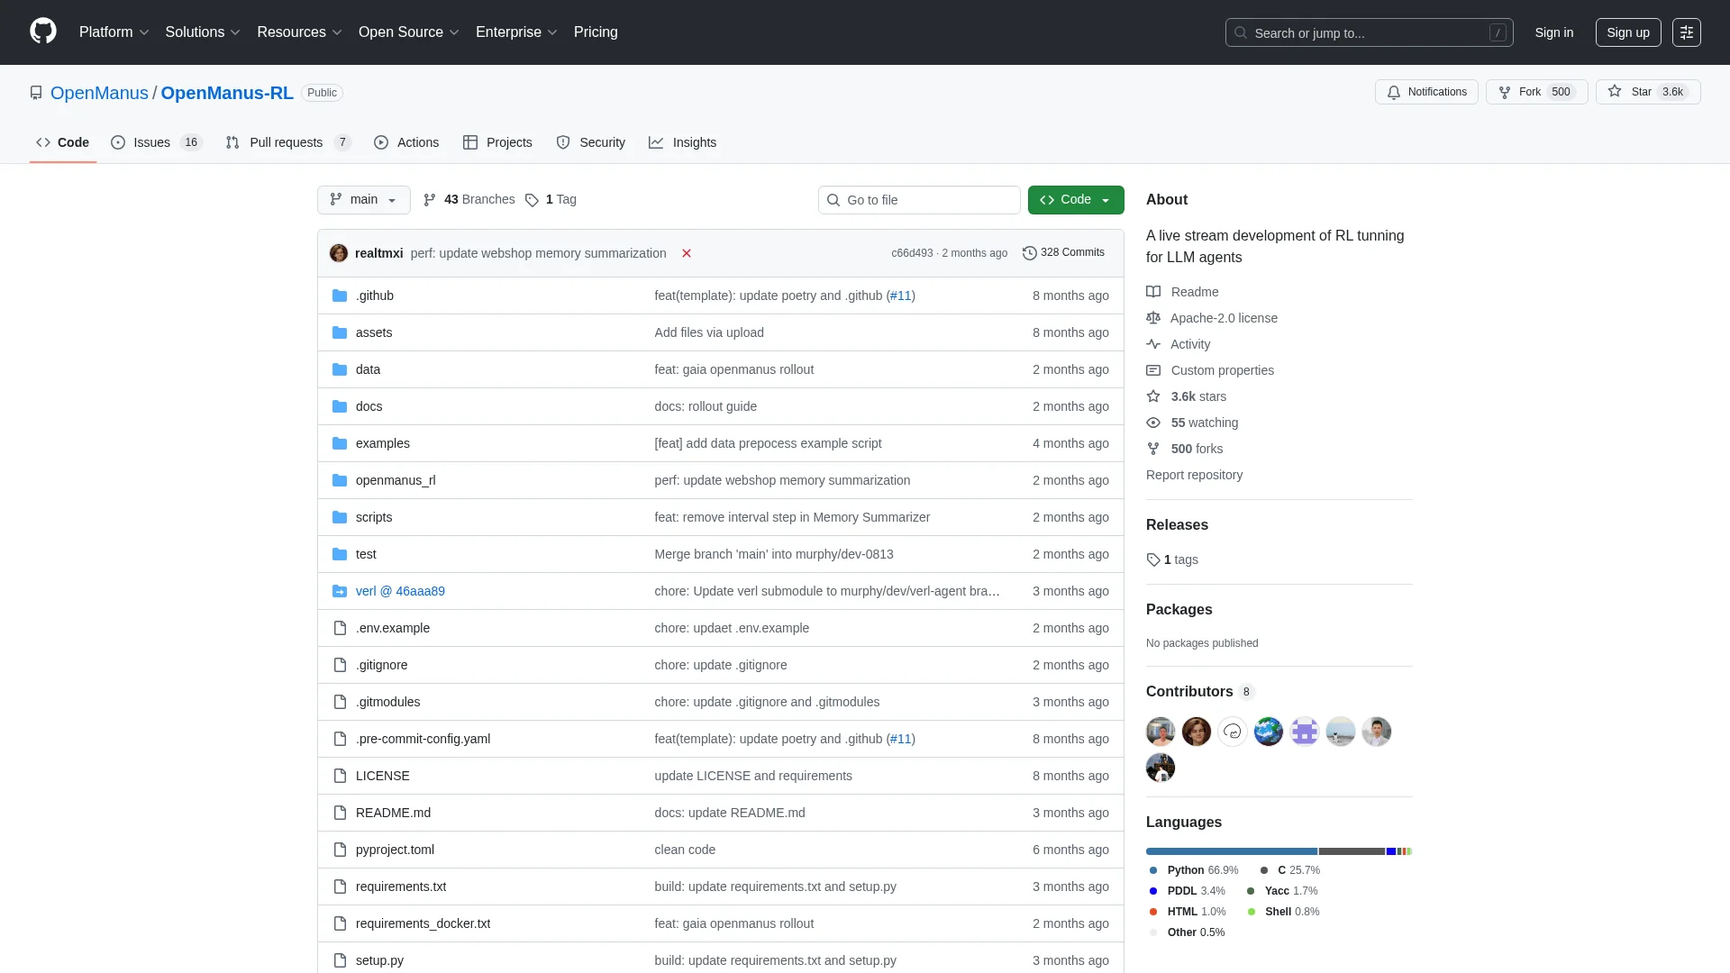Click the Sign up button
This screenshot has height=973, width=1730.
tap(1627, 32)
